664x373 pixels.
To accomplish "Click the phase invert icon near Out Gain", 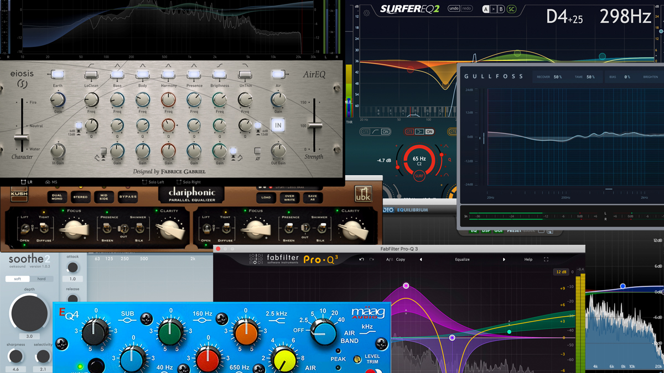I will (258, 151).
